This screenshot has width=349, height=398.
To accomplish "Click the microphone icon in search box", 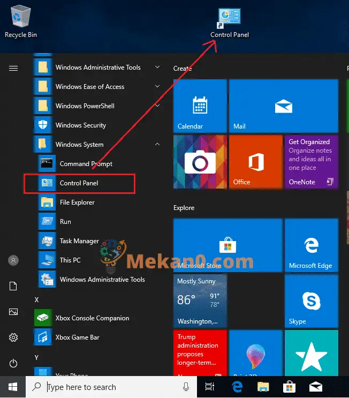I will tap(186, 387).
